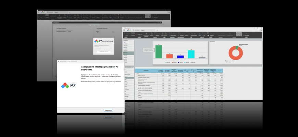Switch to the Настройки автообмена tab in the Загрузка dialog
Screen dimensions: 298x137
82,25
